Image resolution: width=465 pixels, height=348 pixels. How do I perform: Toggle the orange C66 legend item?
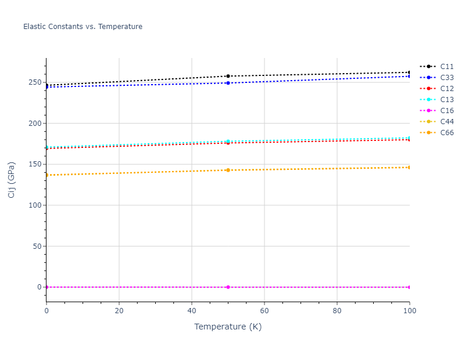click(446, 133)
